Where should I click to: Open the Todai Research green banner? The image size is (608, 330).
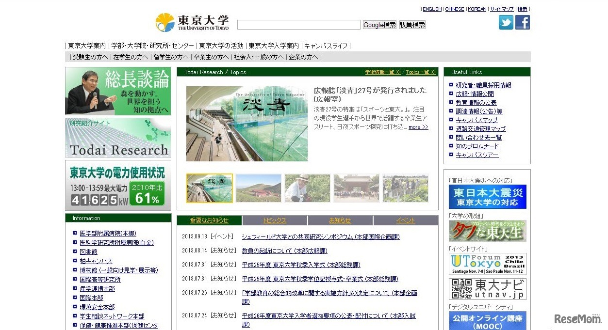118,137
